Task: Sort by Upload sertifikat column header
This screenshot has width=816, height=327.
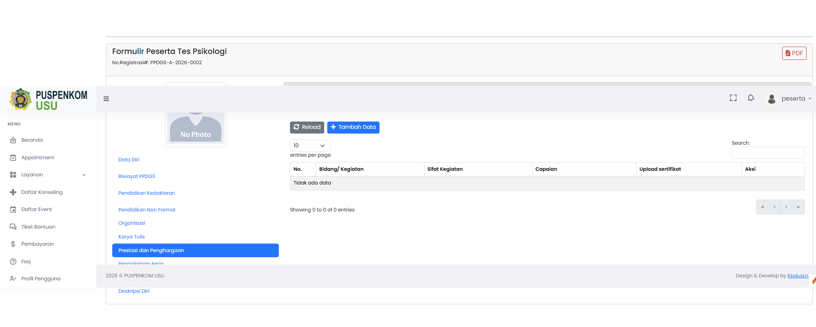Action: pos(689,169)
